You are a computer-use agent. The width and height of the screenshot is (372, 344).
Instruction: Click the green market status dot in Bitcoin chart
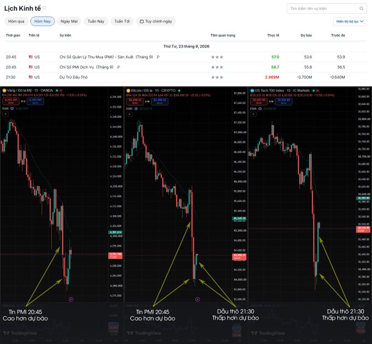click(x=179, y=91)
